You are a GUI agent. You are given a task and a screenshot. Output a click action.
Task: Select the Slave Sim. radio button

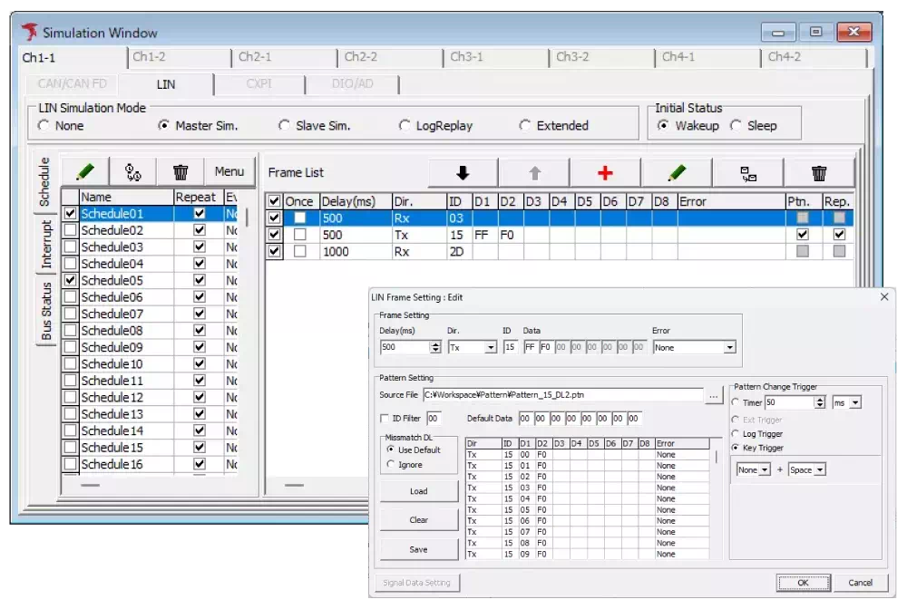coord(285,126)
